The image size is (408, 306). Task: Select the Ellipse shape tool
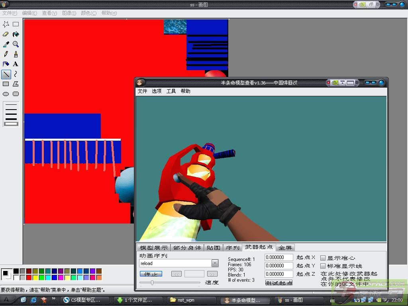6,94
